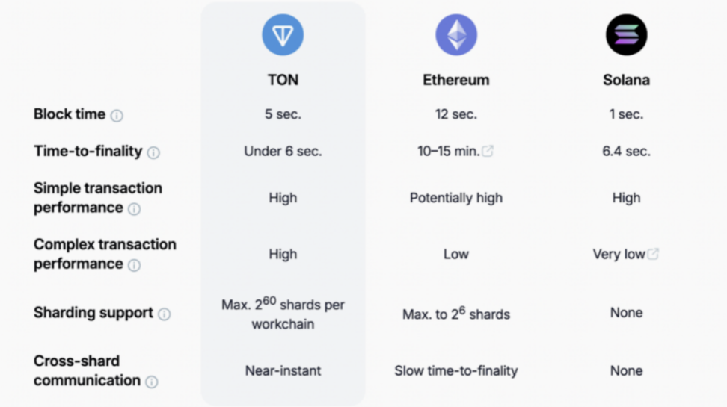Click the Block time row label
727x407 pixels.
(x=70, y=114)
